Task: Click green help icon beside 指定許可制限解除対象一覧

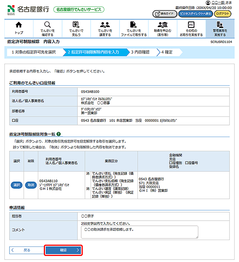Action: 59,135
